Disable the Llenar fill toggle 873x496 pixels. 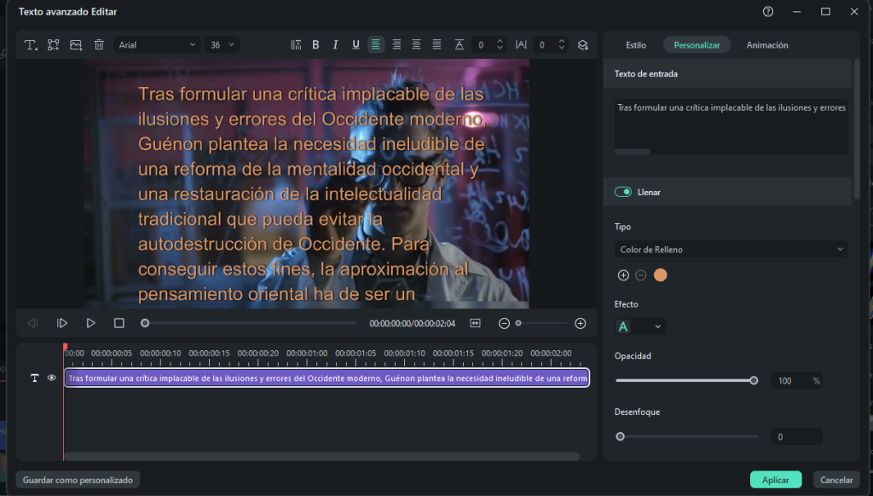coord(623,192)
